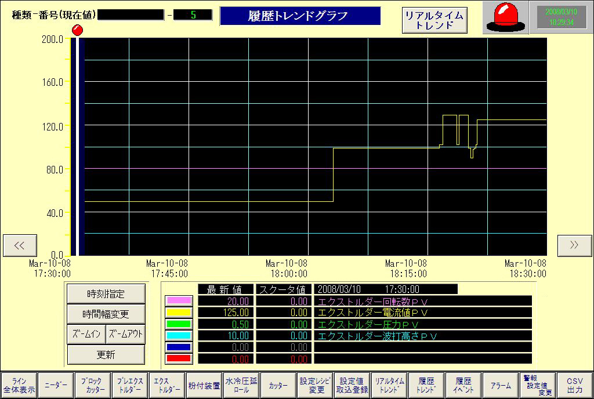Click the 18:00:00 time axis label

[289, 273]
